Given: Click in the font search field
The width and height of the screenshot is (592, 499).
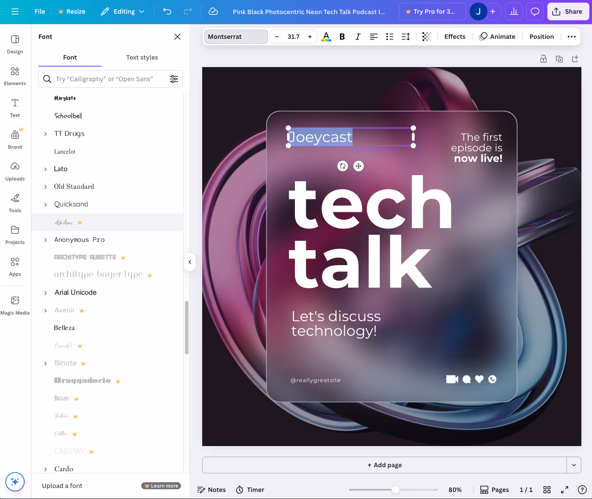Looking at the screenshot, I should tap(106, 79).
